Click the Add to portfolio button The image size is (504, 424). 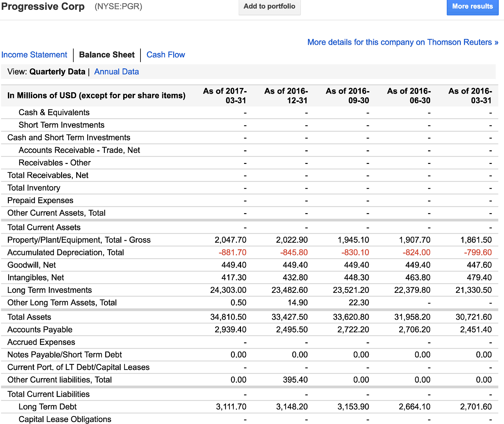269,7
